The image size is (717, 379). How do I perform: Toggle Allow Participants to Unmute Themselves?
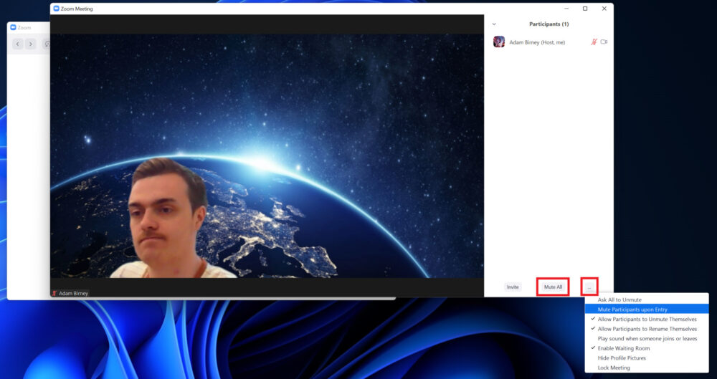647,319
